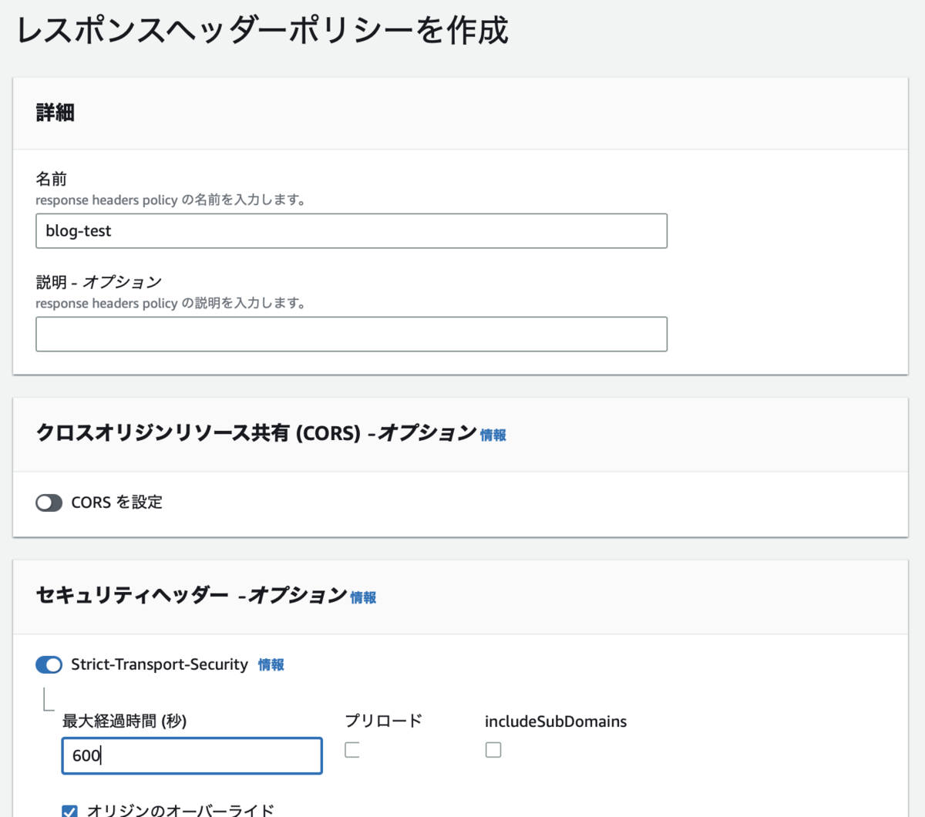The height and width of the screenshot is (817, 925).
Task: Select the 最大経過時間 field showing 600
Action: coord(192,756)
